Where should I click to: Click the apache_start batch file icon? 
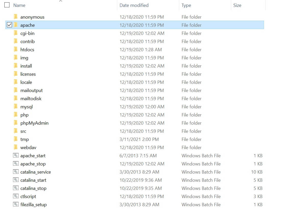coord(16,155)
